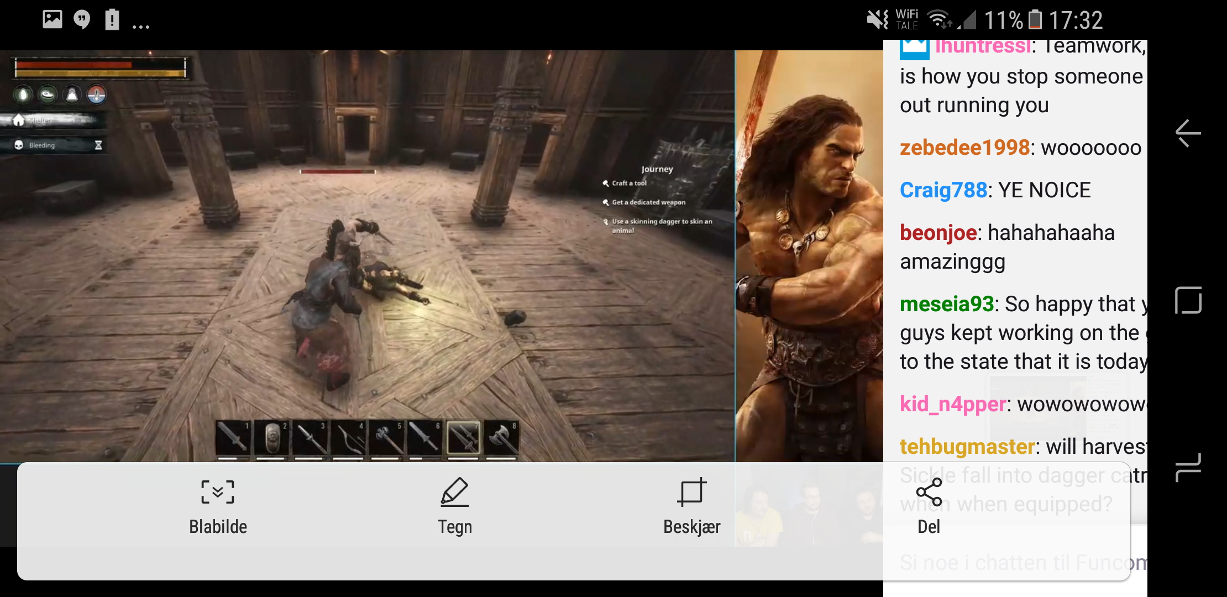Open tehbugmaster's chat username
Image resolution: width=1227 pixels, height=597 pixels.
point(967,447)
